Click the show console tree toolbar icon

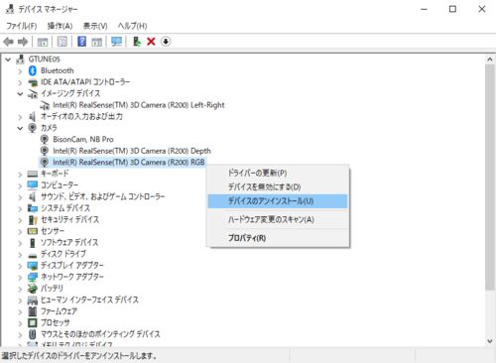43,42
